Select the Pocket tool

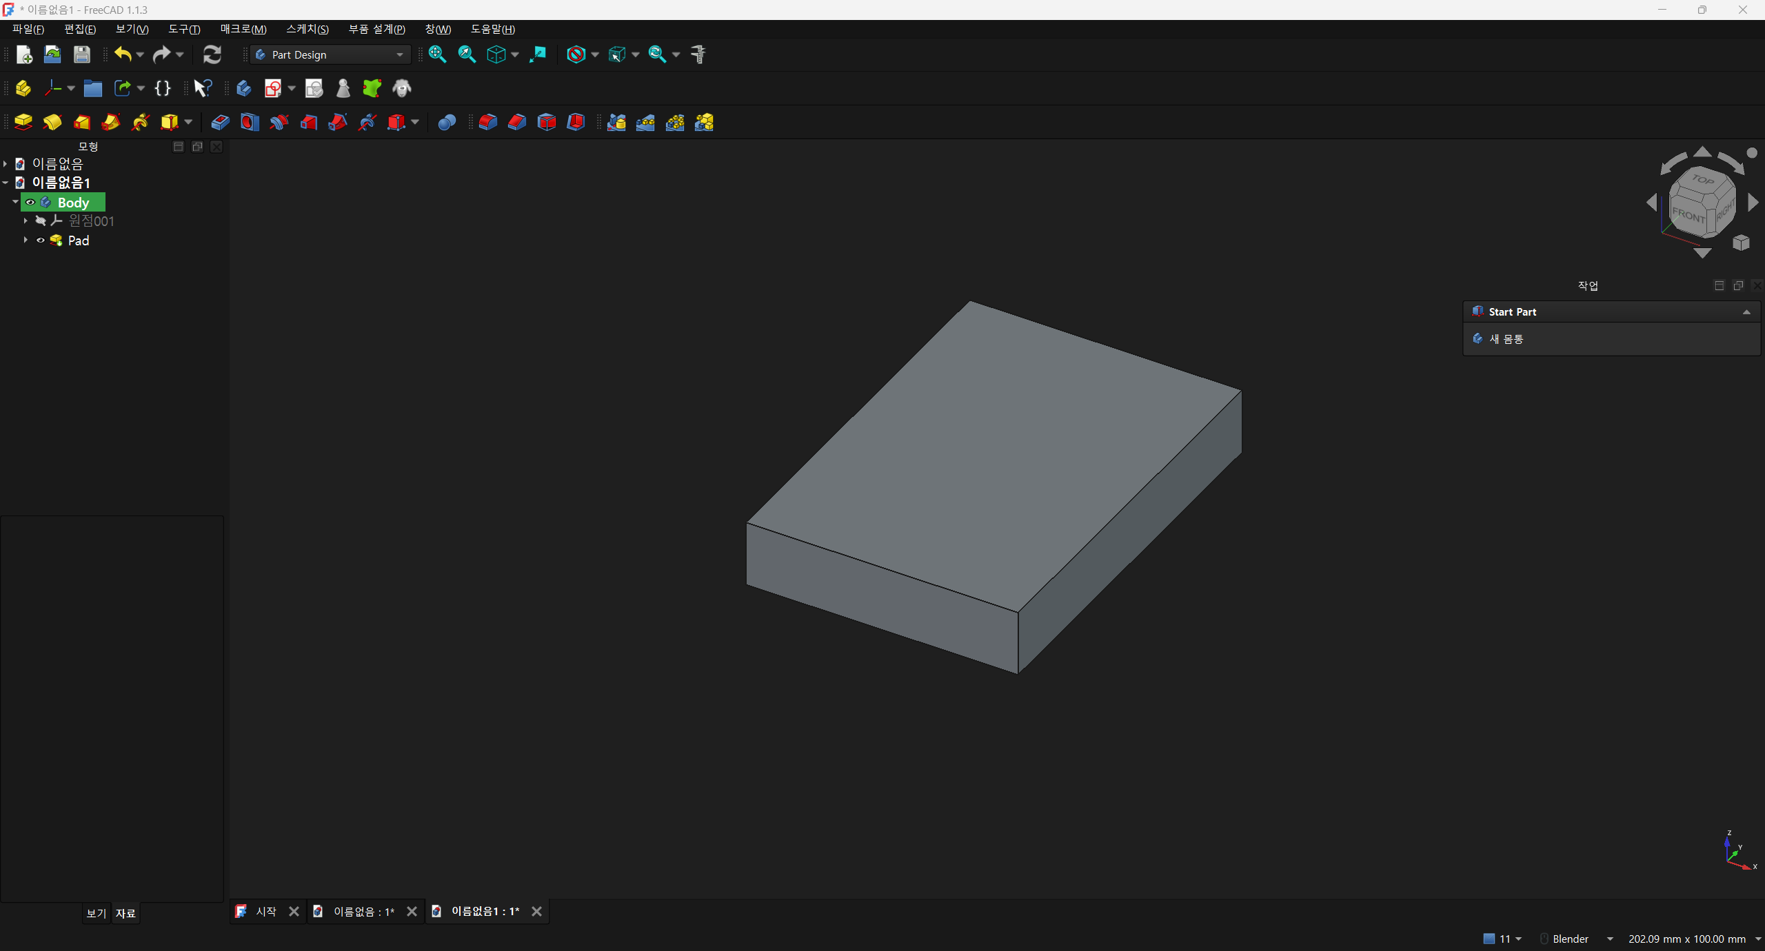(x=221, y=123)
